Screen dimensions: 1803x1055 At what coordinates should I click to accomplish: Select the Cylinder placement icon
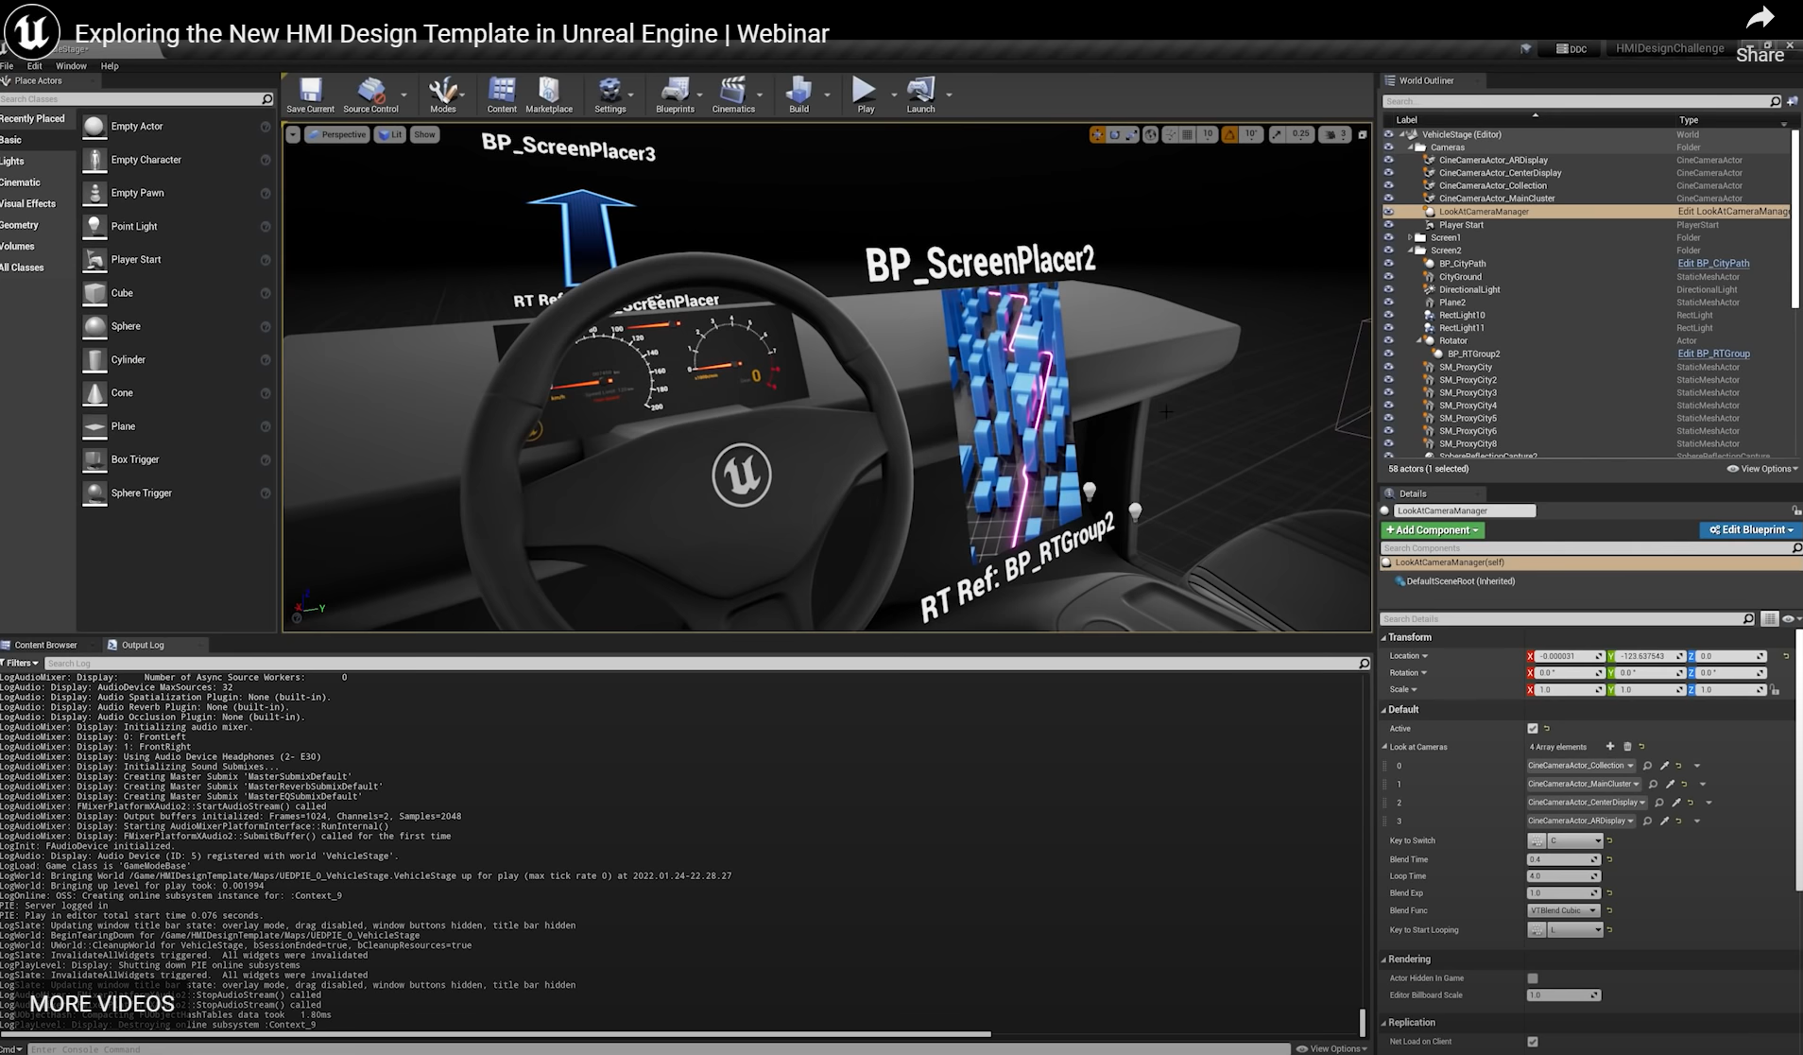pos(94,360)
